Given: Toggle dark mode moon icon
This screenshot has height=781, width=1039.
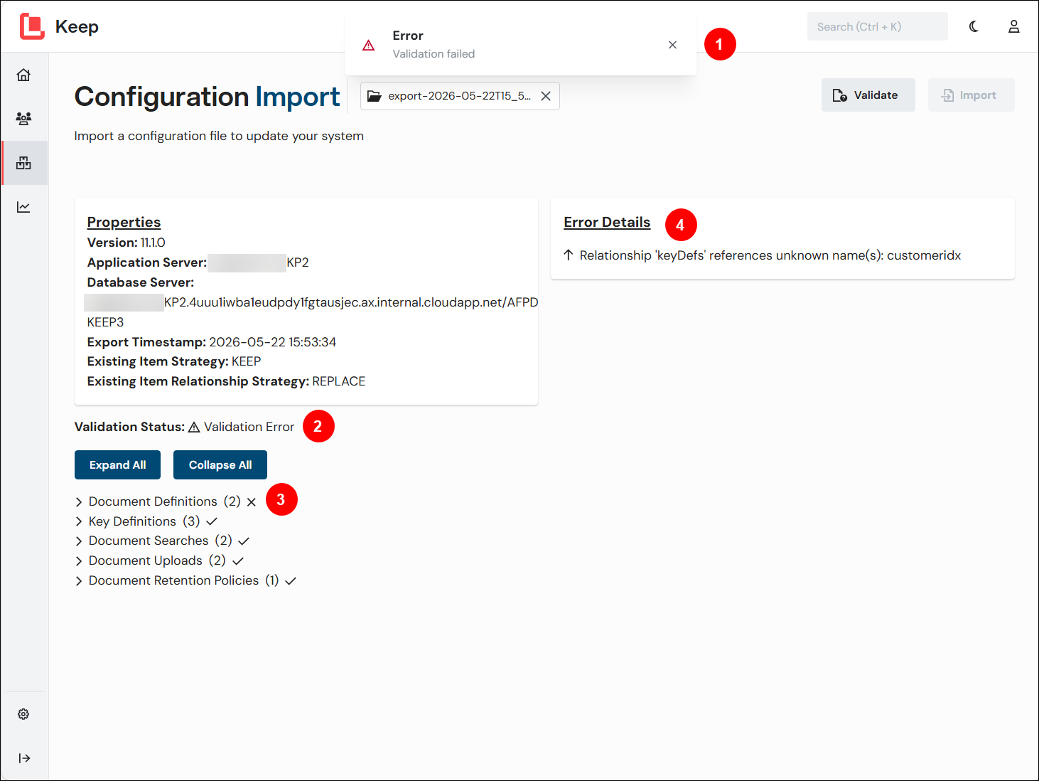Looking at the screenshot, I should (974, 26).
